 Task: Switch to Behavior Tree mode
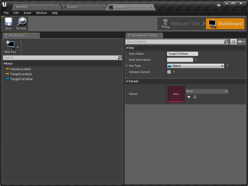point(181,23)
